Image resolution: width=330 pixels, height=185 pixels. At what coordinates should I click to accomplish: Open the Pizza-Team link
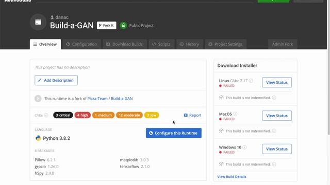[x=97, y=99]
